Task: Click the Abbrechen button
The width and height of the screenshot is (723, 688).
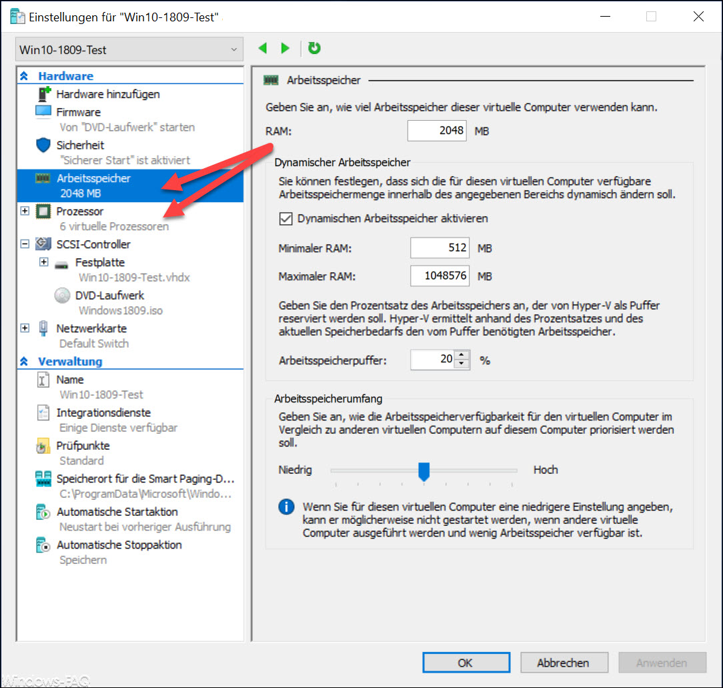Action: (564, 663)
